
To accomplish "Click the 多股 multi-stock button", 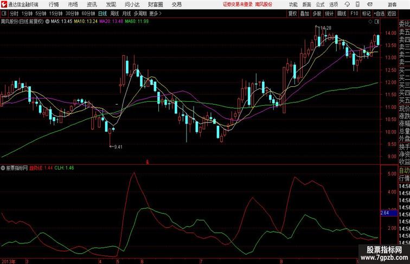I will [317, 14].
